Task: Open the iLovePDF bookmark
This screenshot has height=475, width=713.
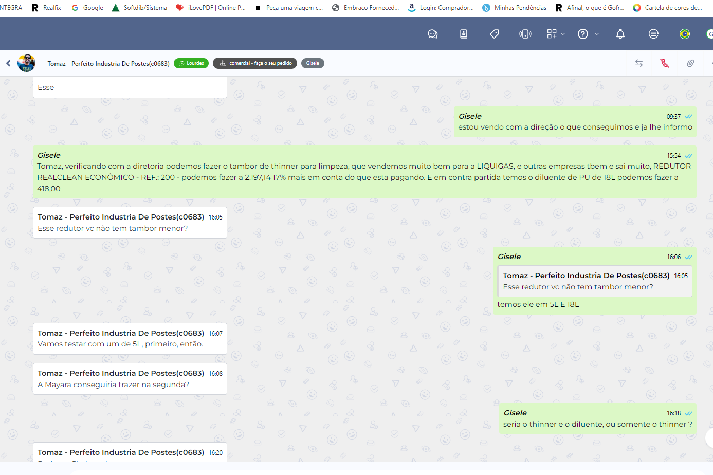Action: 211,8
